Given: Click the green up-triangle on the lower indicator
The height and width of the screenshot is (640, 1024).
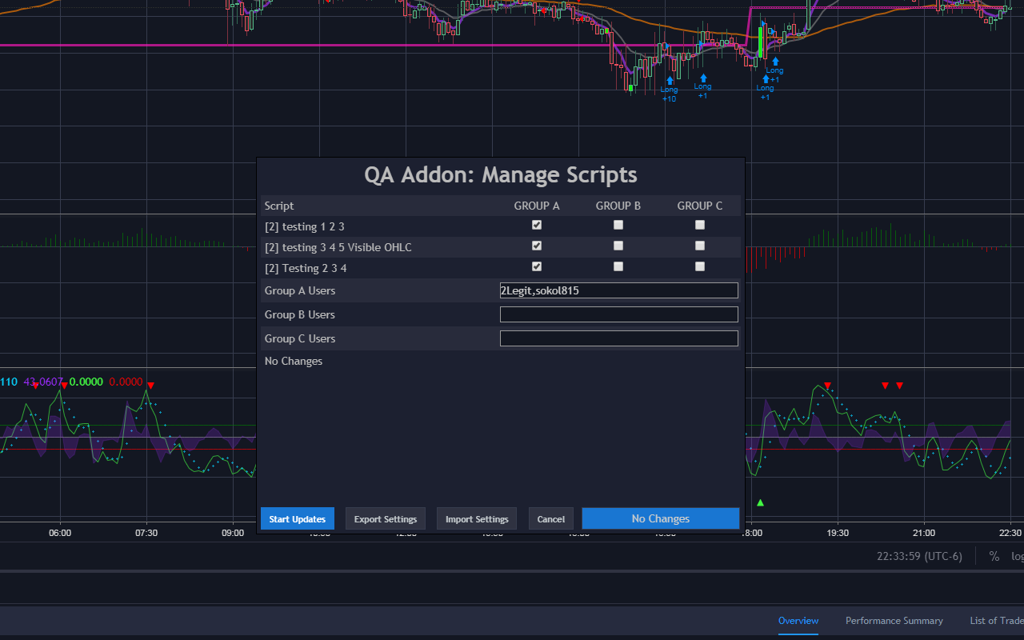Looking at the screenshot, I should click(x=760, y=502).
